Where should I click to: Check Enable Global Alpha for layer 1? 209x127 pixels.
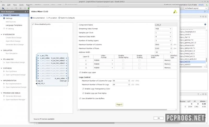click(x=123, y=60)
